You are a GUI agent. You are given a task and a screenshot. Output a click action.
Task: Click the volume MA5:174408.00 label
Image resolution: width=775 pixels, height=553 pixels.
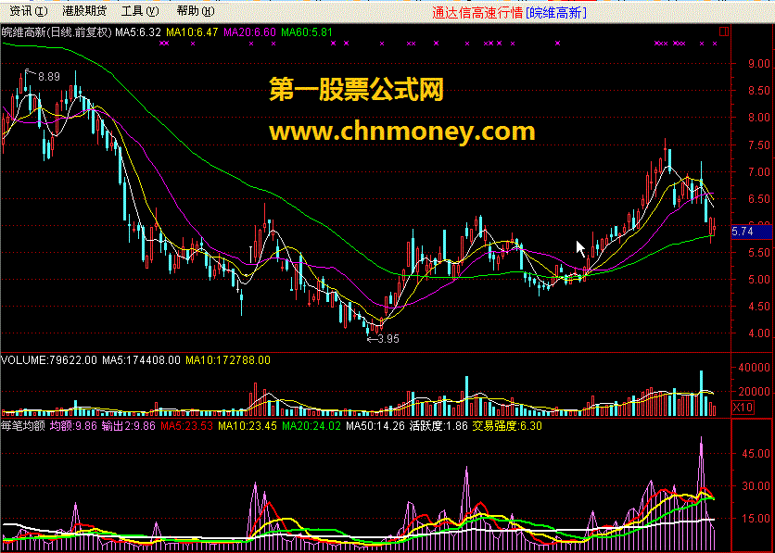pos(141,360)
